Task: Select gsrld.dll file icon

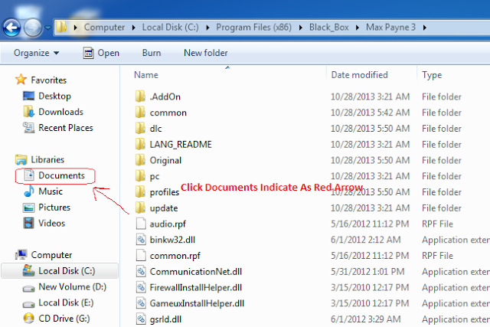Action: [x=141, y=319]
